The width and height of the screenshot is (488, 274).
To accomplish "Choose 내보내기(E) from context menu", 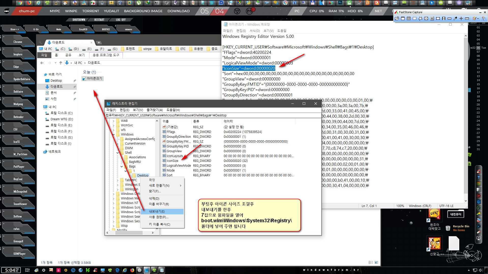I will point(162,212).
